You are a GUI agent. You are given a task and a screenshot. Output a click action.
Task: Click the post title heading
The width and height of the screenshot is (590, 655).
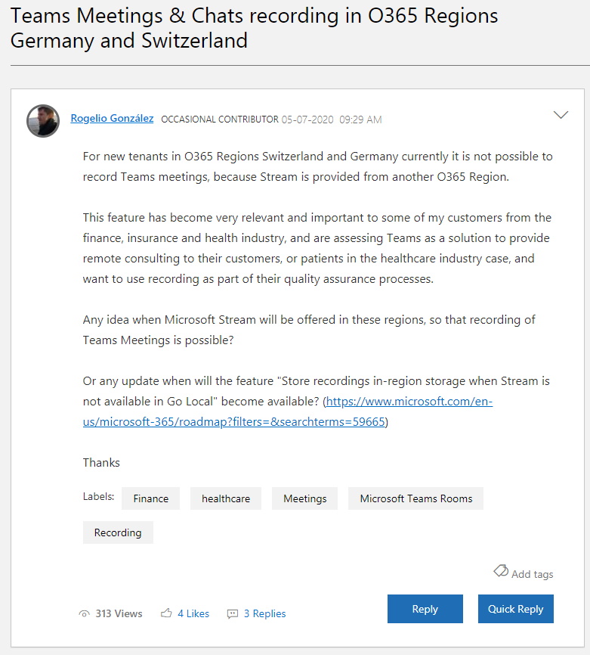[x=254, y=28]
